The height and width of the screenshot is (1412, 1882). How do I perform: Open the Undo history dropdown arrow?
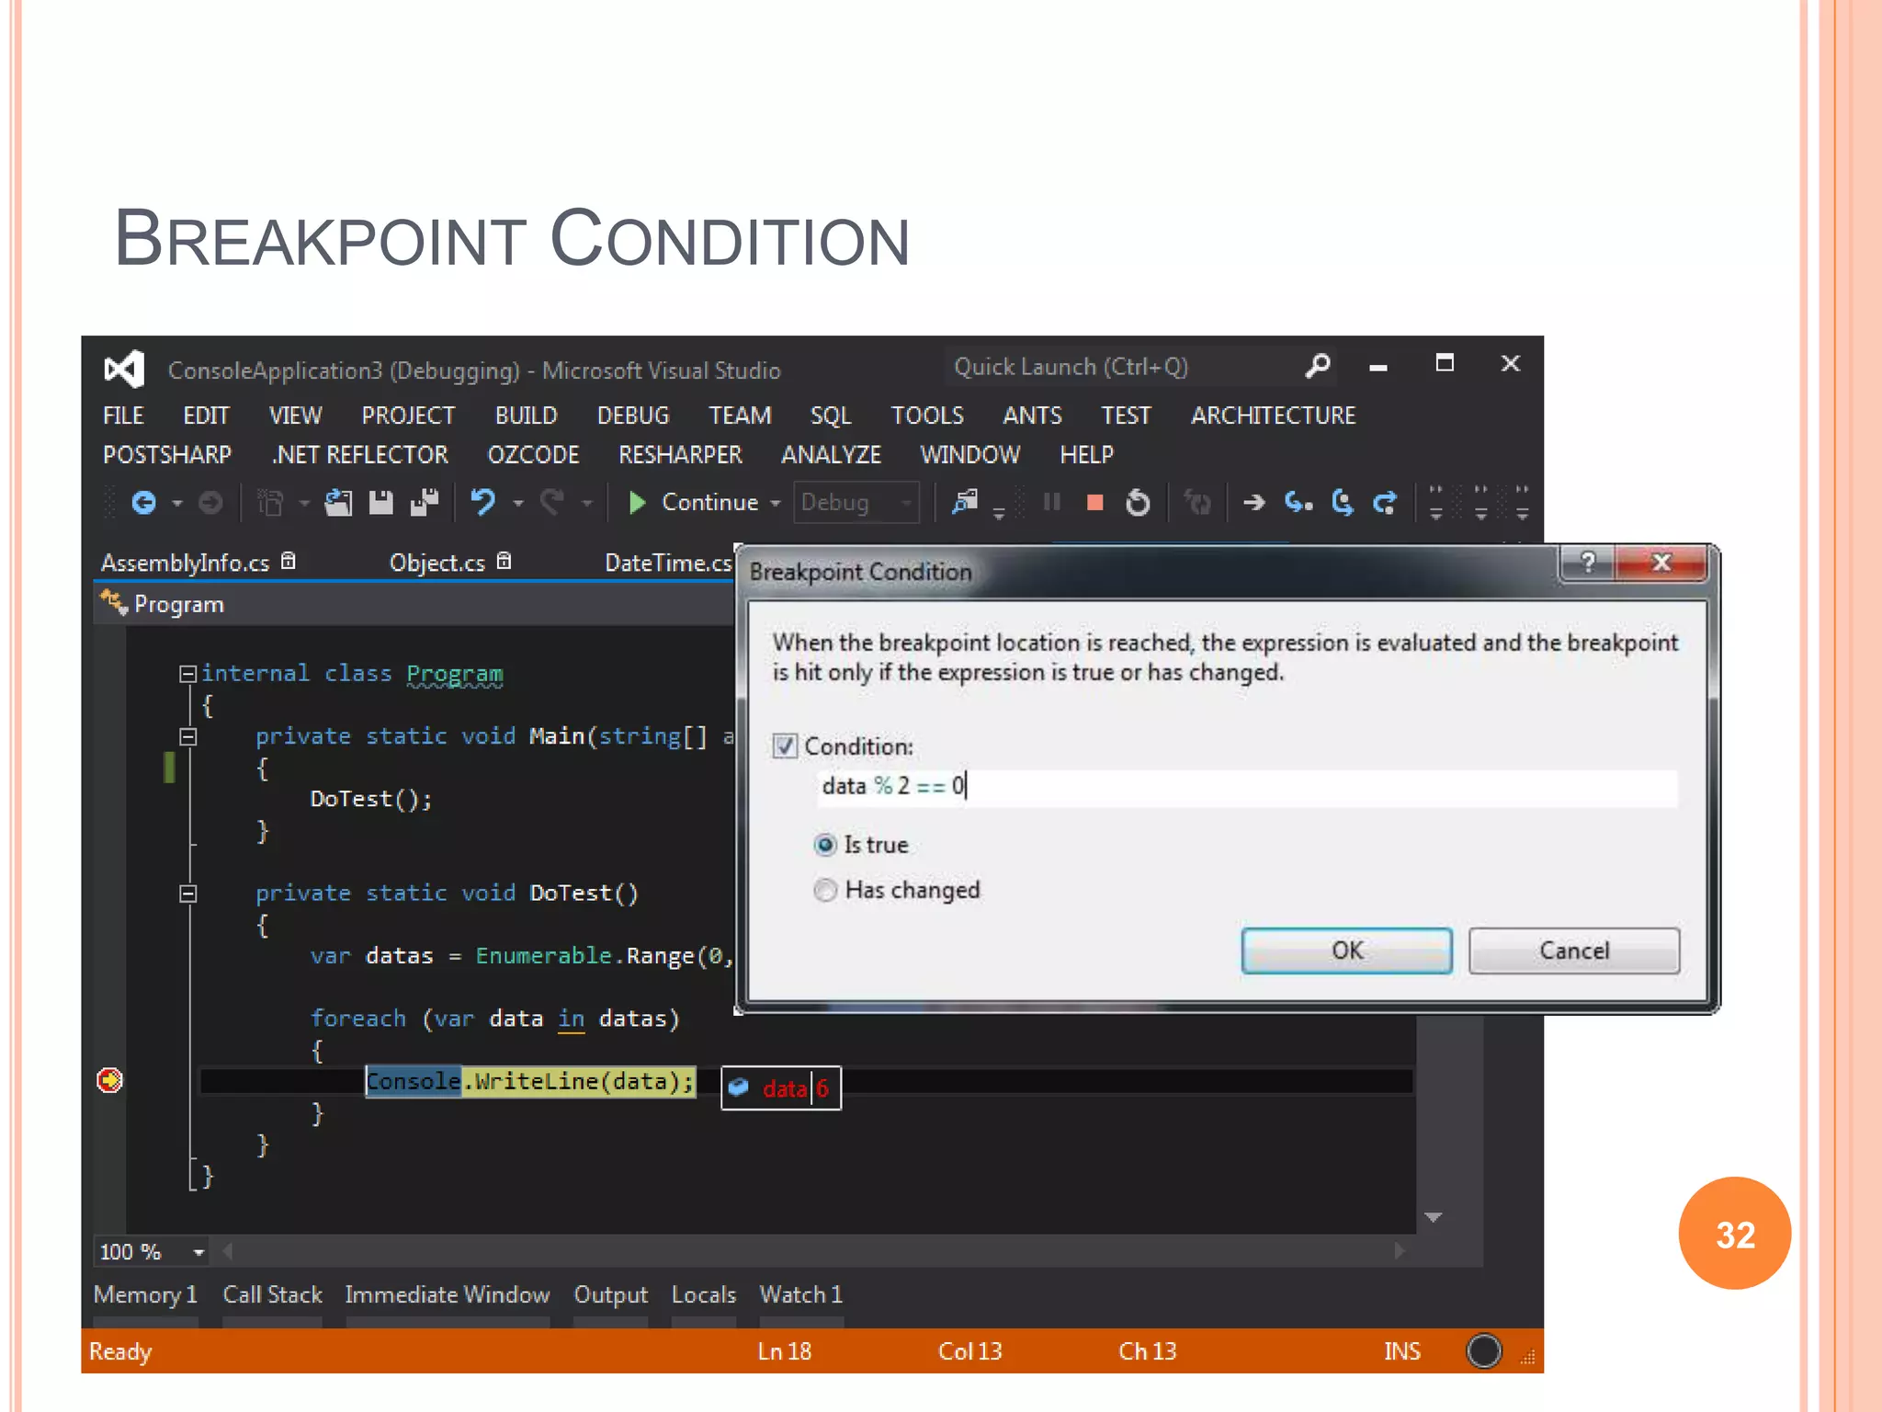518,504
